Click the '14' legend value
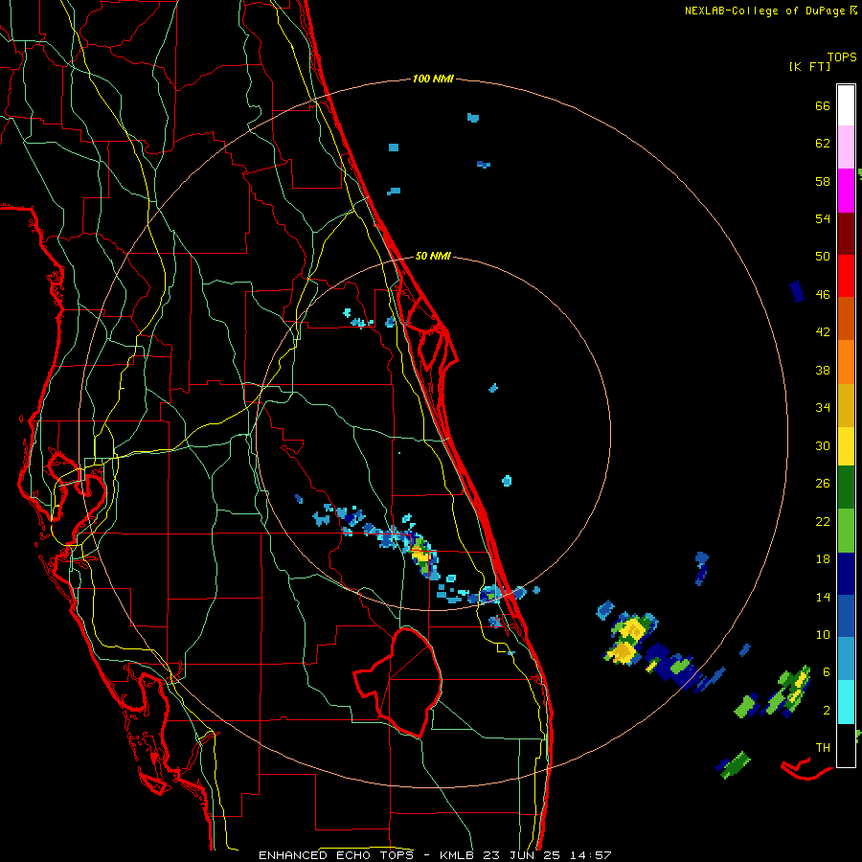The image size is (862, 862). (x=823, y=597)
